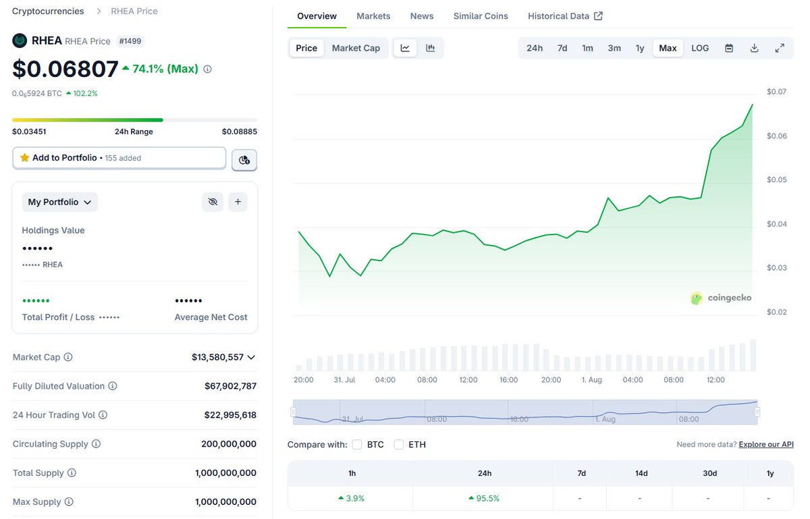Click the Circulating Supply info icon
The image size is (810, 519).
96,444
